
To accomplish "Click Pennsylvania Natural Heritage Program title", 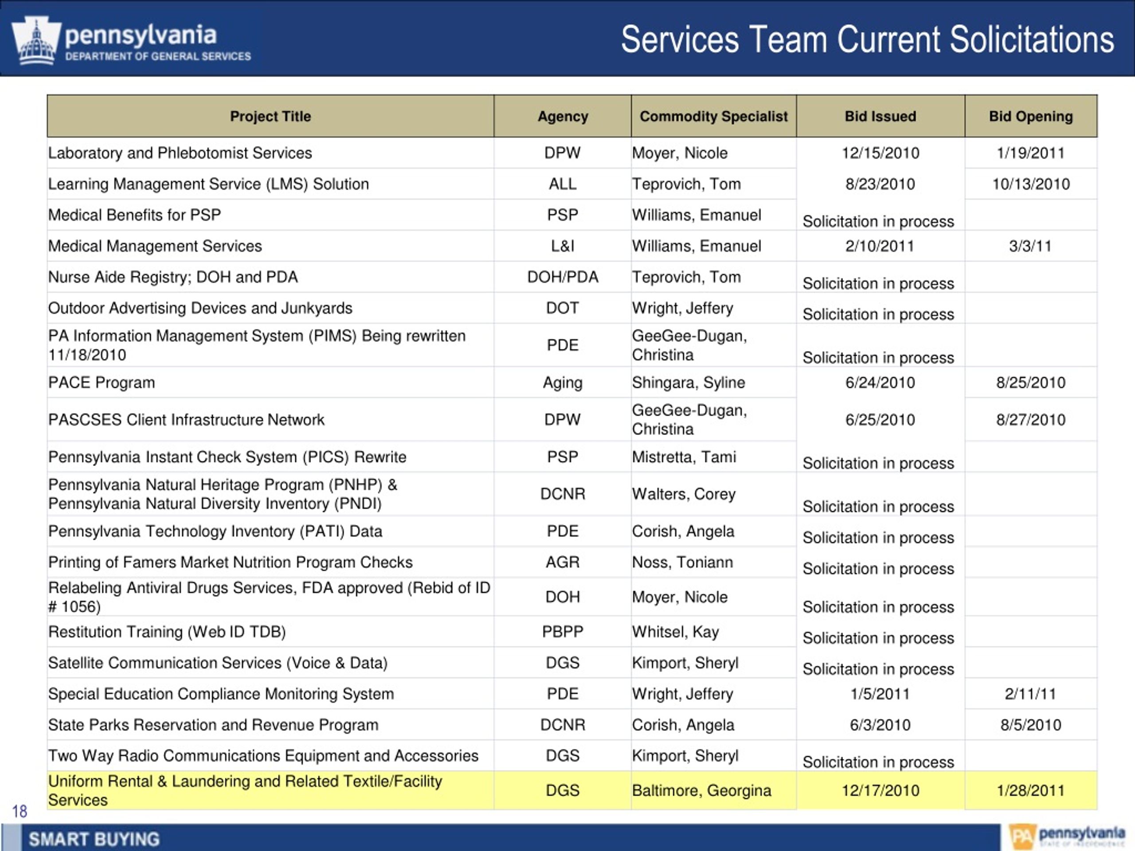I will tap(223, 494).
